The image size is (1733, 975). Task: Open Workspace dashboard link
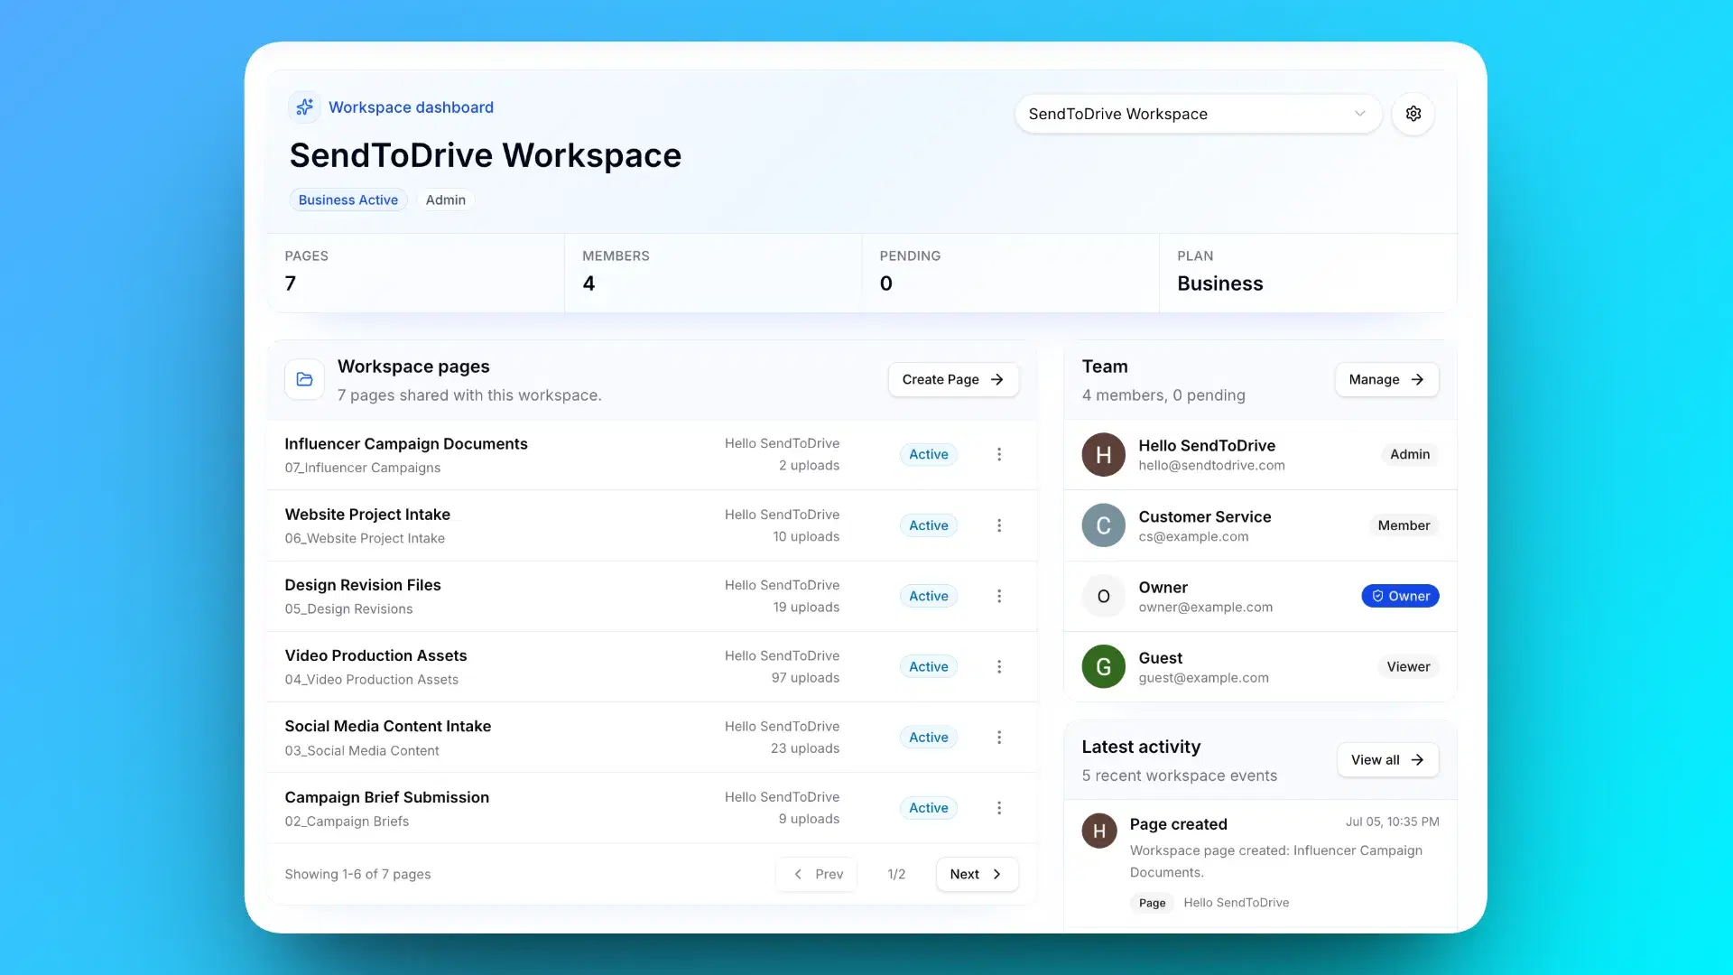coord(411,107)
